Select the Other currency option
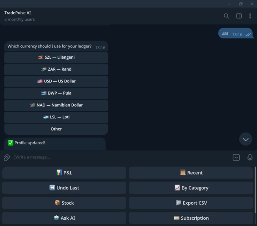Image resolution: width=257 pixels, height=226 pixels. click(x=56, y=129)
